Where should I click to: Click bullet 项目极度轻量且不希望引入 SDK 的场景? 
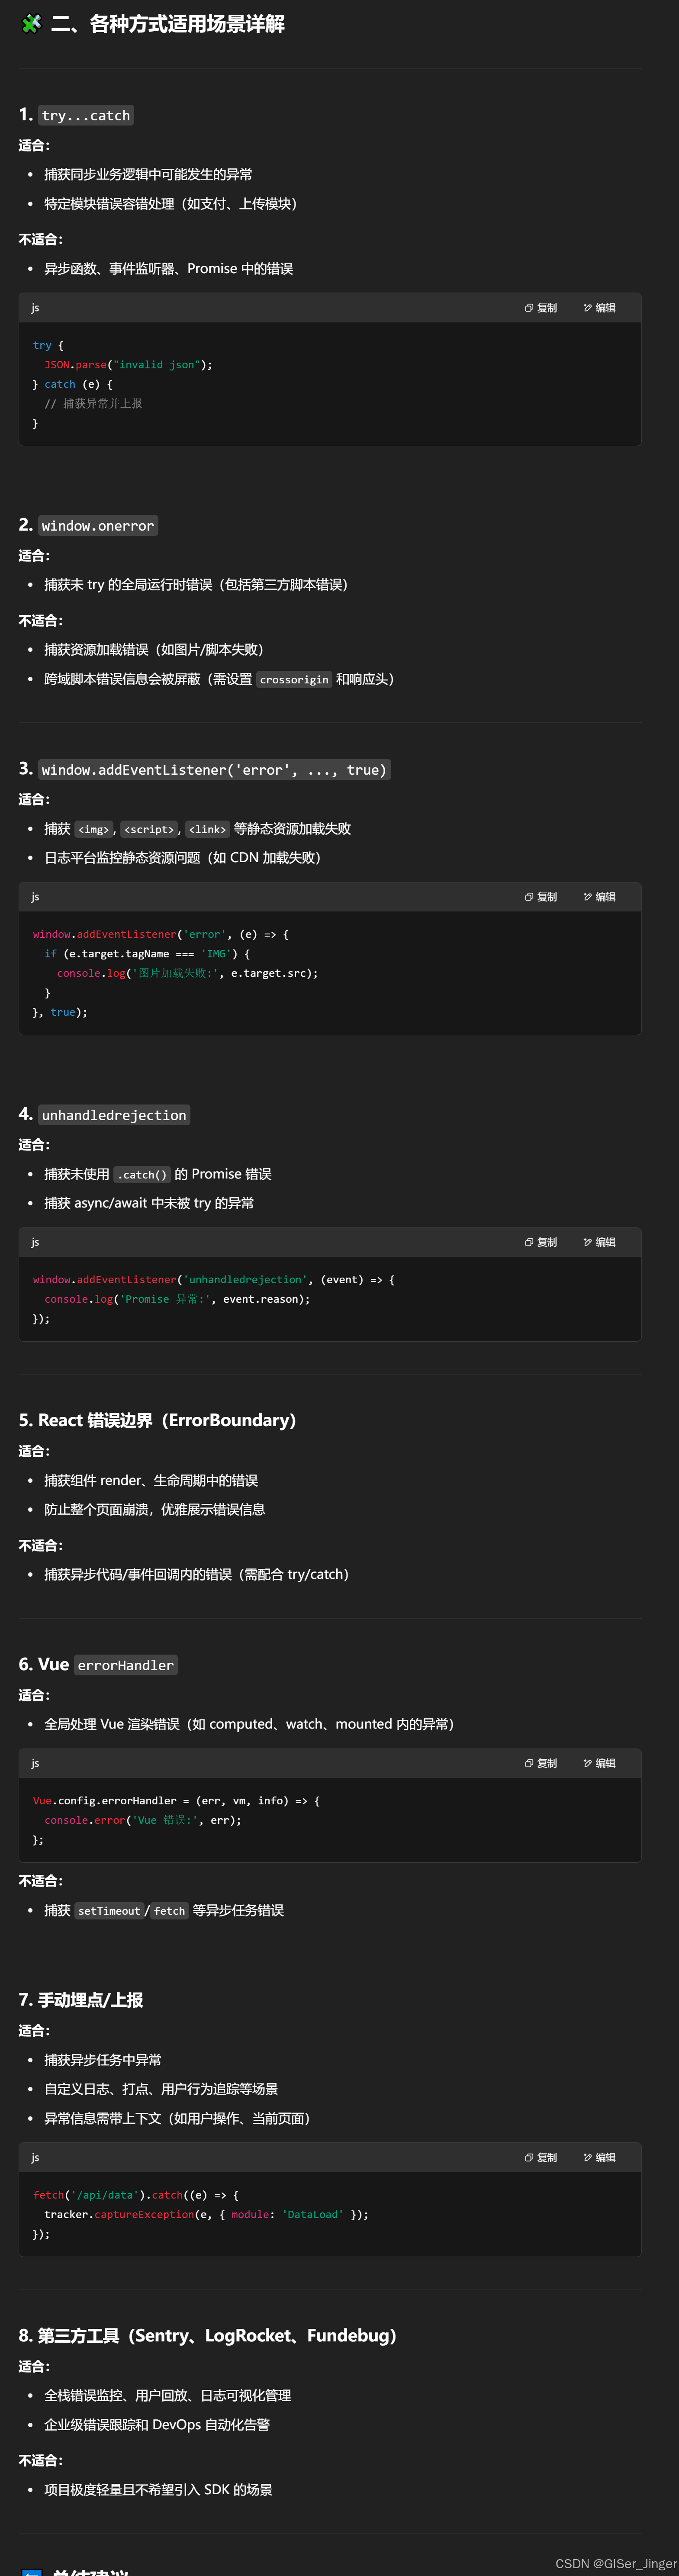158,2490
